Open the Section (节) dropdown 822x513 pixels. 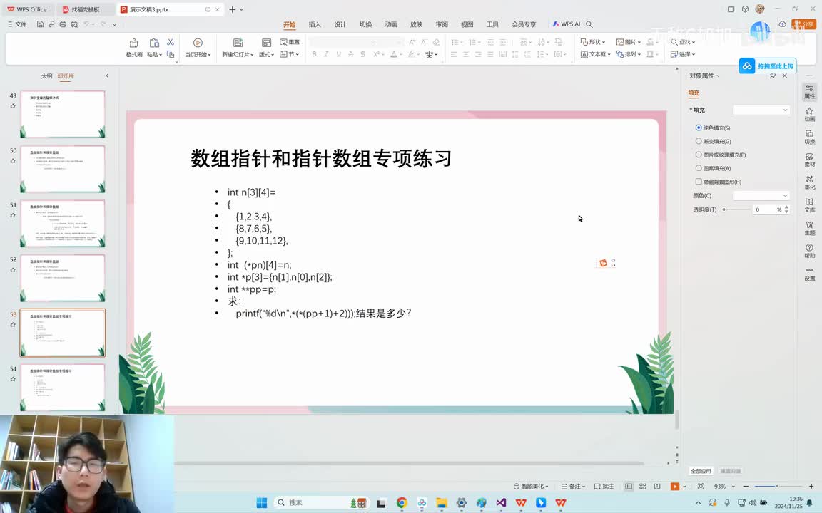coord(289,54)
